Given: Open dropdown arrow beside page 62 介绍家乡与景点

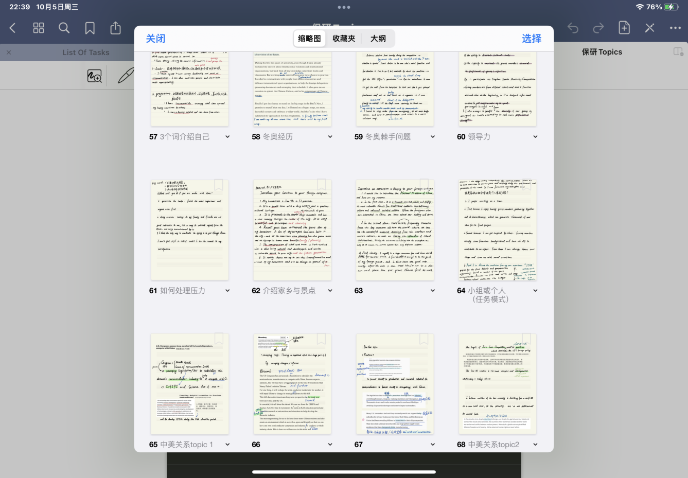Looking at the screenshot, I should point(330,291).
